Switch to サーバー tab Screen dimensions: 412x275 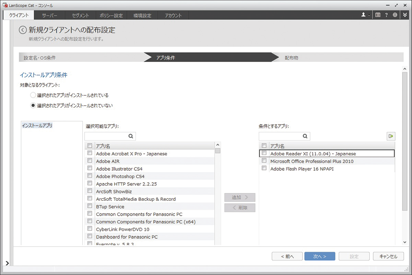pos(49,15)
